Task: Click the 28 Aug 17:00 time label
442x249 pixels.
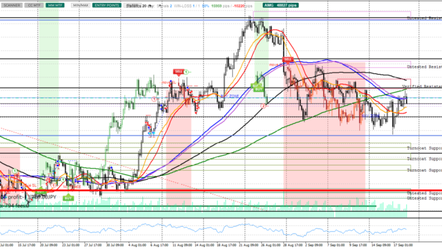Action: point(293,245)
